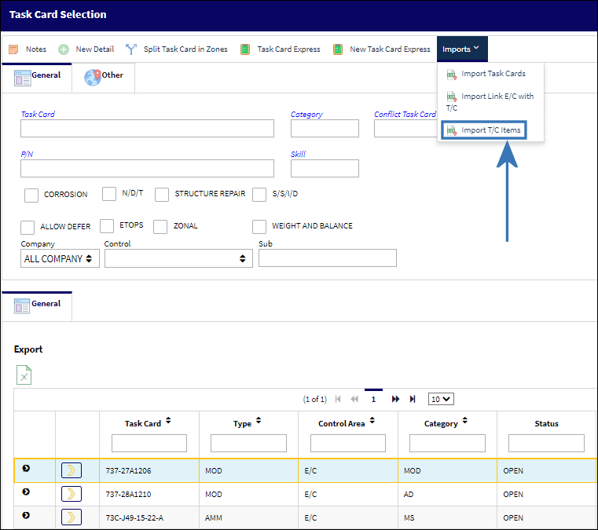Click the Split Task Card in Zones icon
598x530 pixels.
pyautogui.click(x=130, y=49)
